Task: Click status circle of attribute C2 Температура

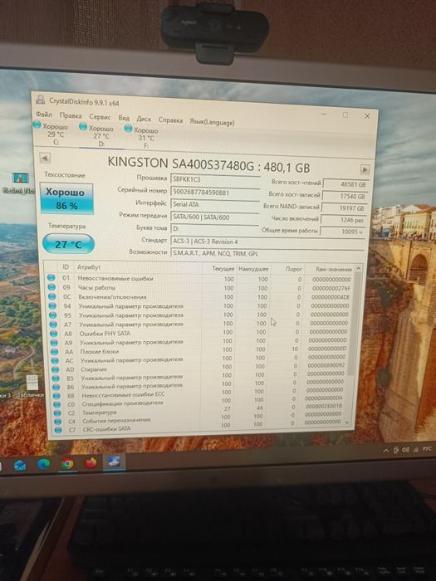Action: (57, 412)
